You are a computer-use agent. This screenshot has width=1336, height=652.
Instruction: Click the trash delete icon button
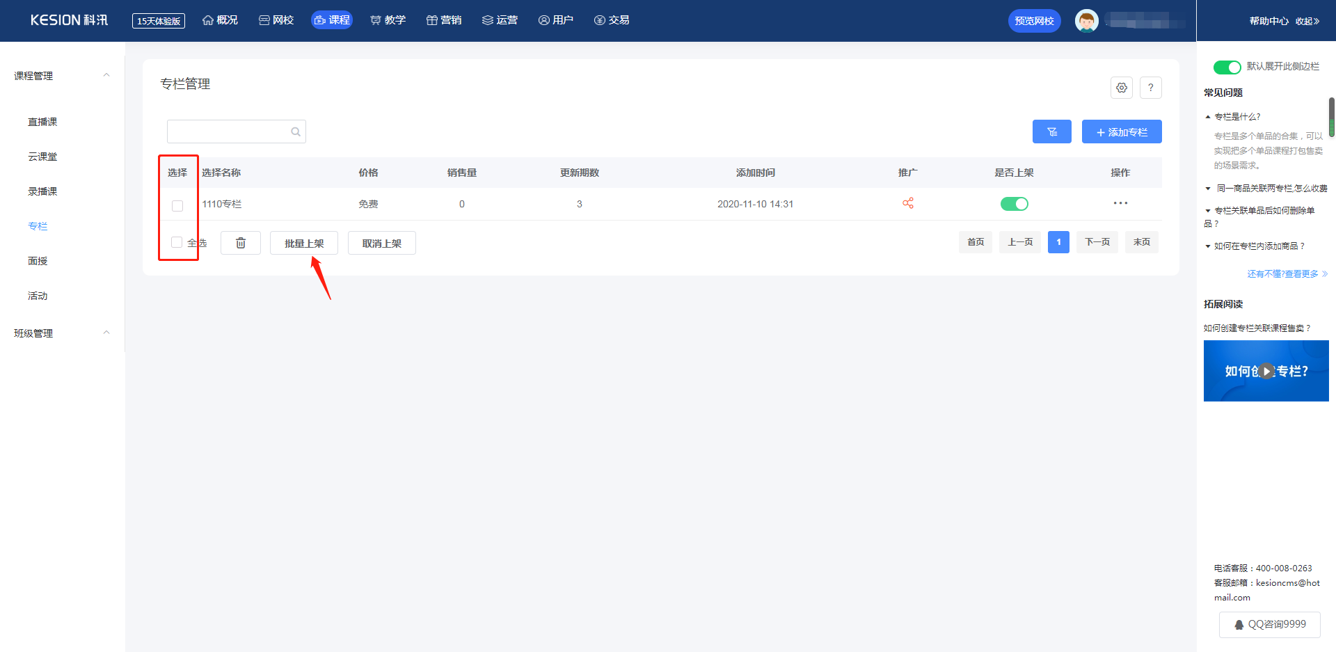coord(240,243)
